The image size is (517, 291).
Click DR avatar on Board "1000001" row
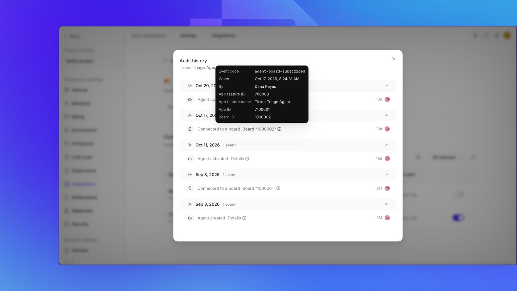click(387, 188)
